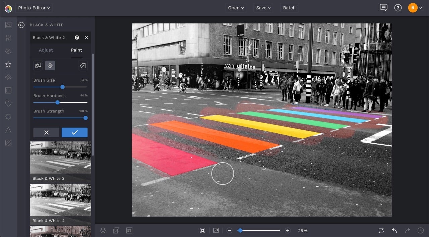Viewport: 429px width, 237px height.
Task: Open the Frames panel in the sidebar
Action: 8,90
